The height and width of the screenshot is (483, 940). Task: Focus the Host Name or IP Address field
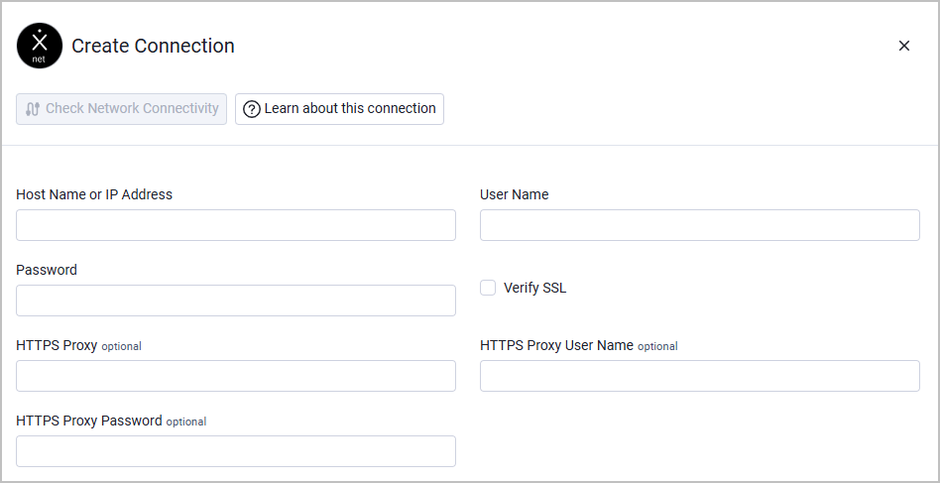pos(236,225)
